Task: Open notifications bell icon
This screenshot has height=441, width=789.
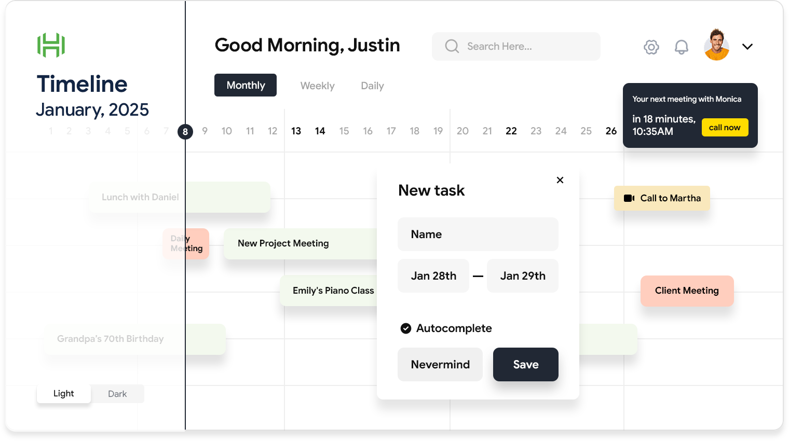Action: [x=681, y=47]
